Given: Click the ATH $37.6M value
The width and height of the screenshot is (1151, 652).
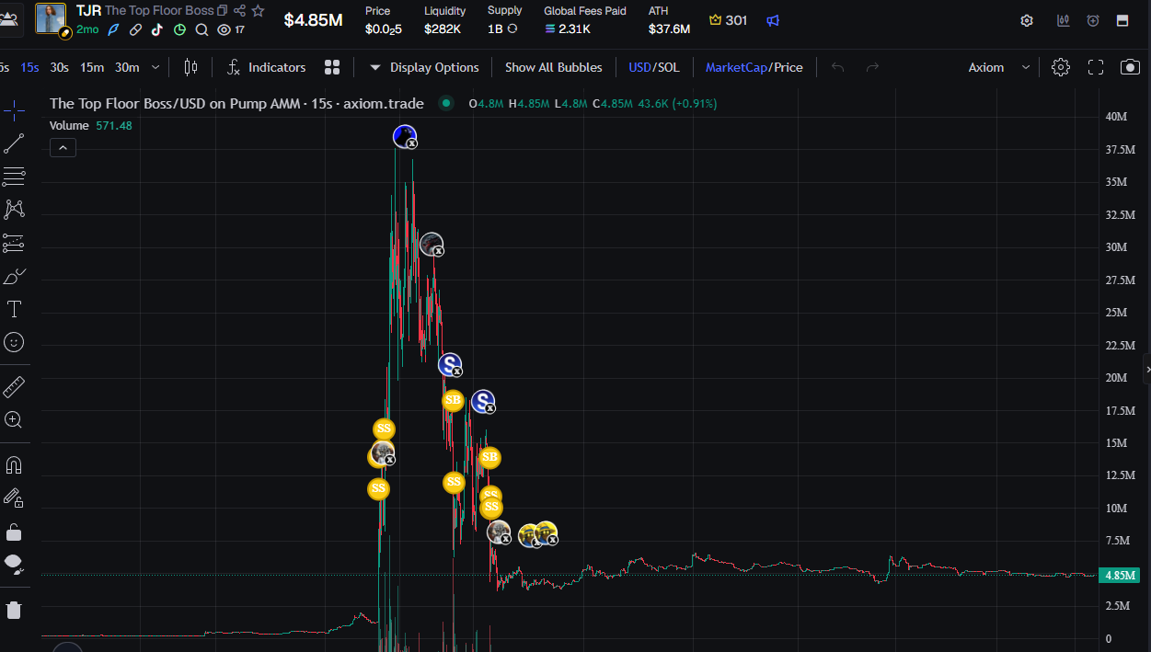Looking at the screenshot, I should point(669,29).
